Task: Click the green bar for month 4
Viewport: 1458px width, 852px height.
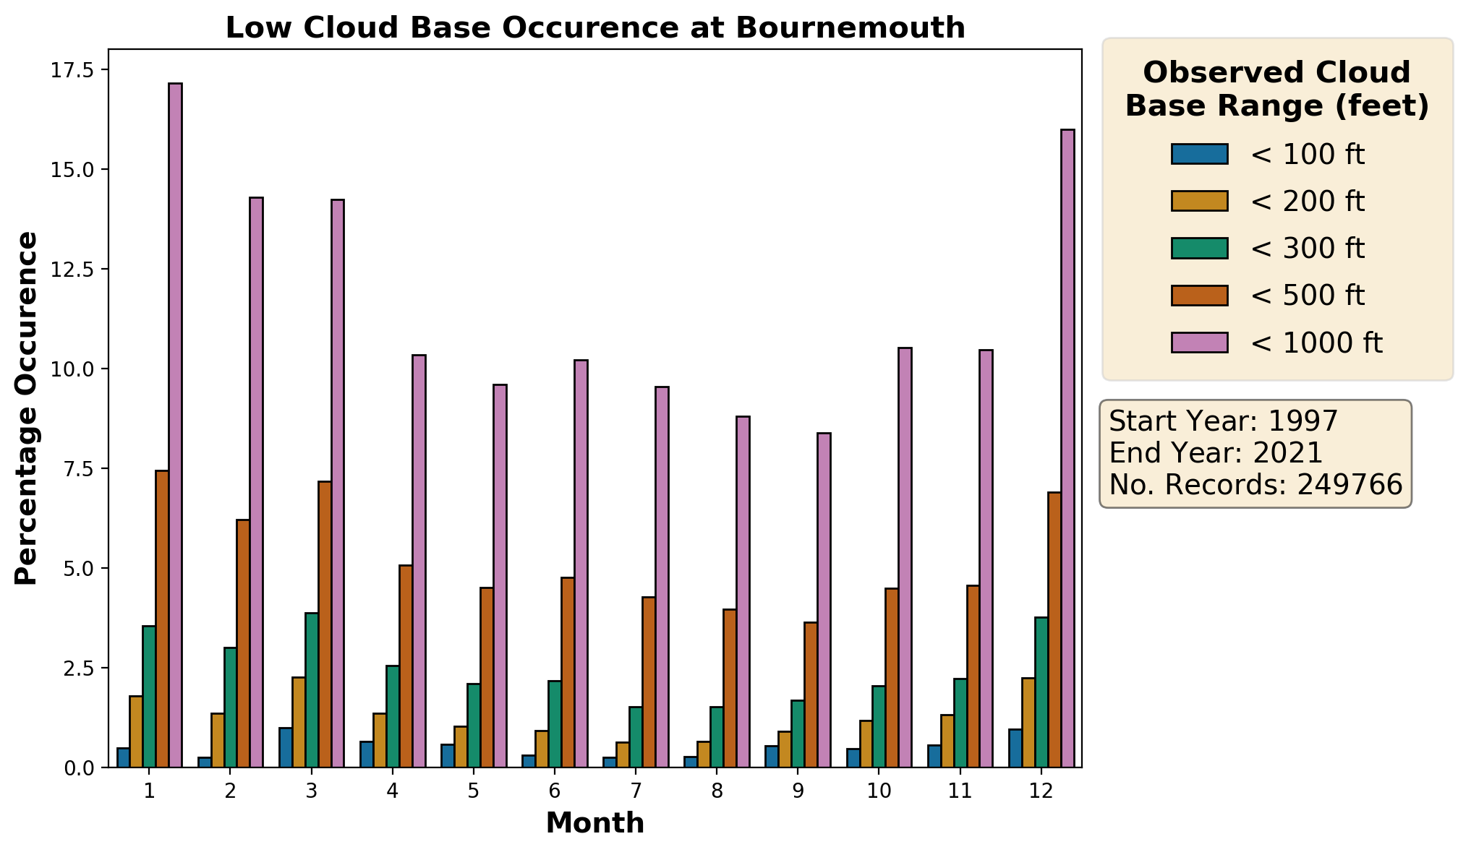Action: (x=393, y=716)
